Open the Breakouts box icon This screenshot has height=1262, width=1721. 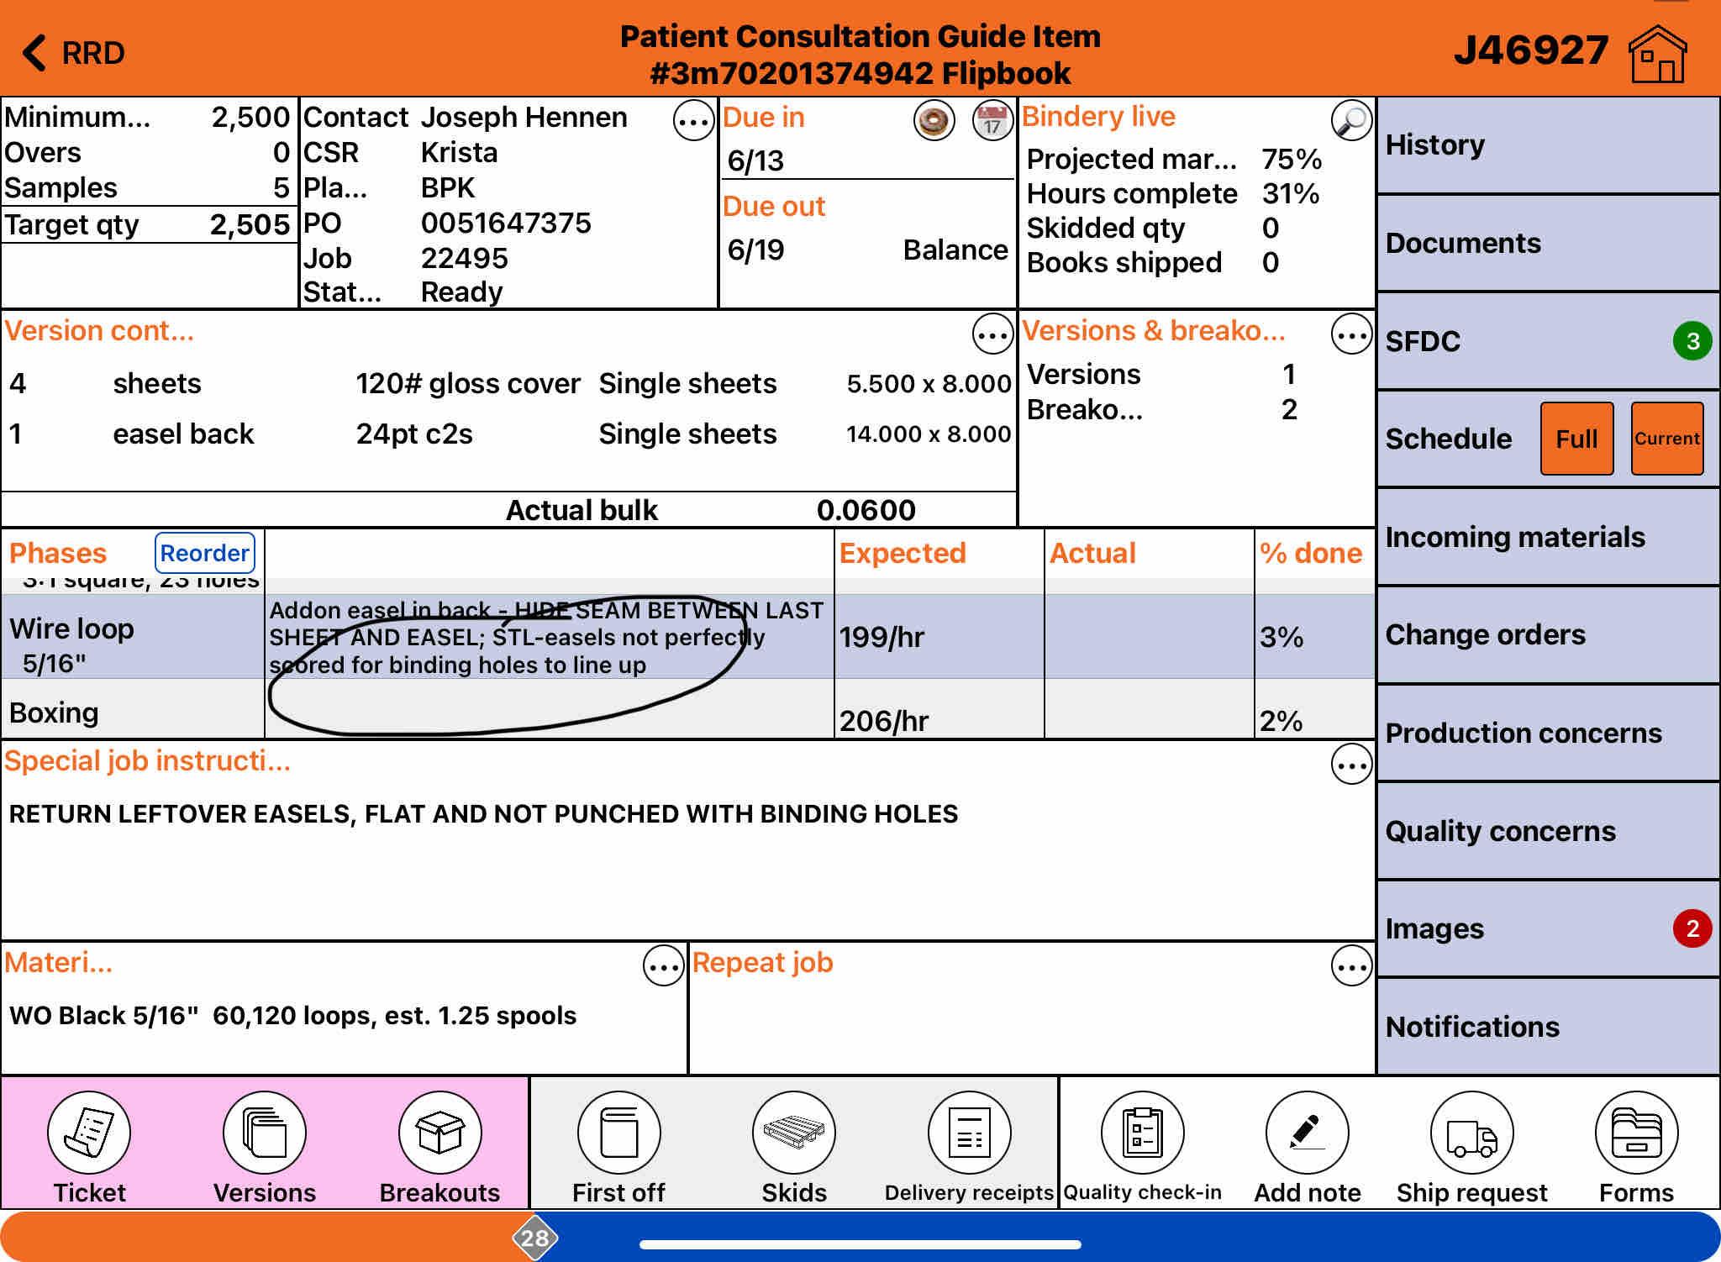439,1133
